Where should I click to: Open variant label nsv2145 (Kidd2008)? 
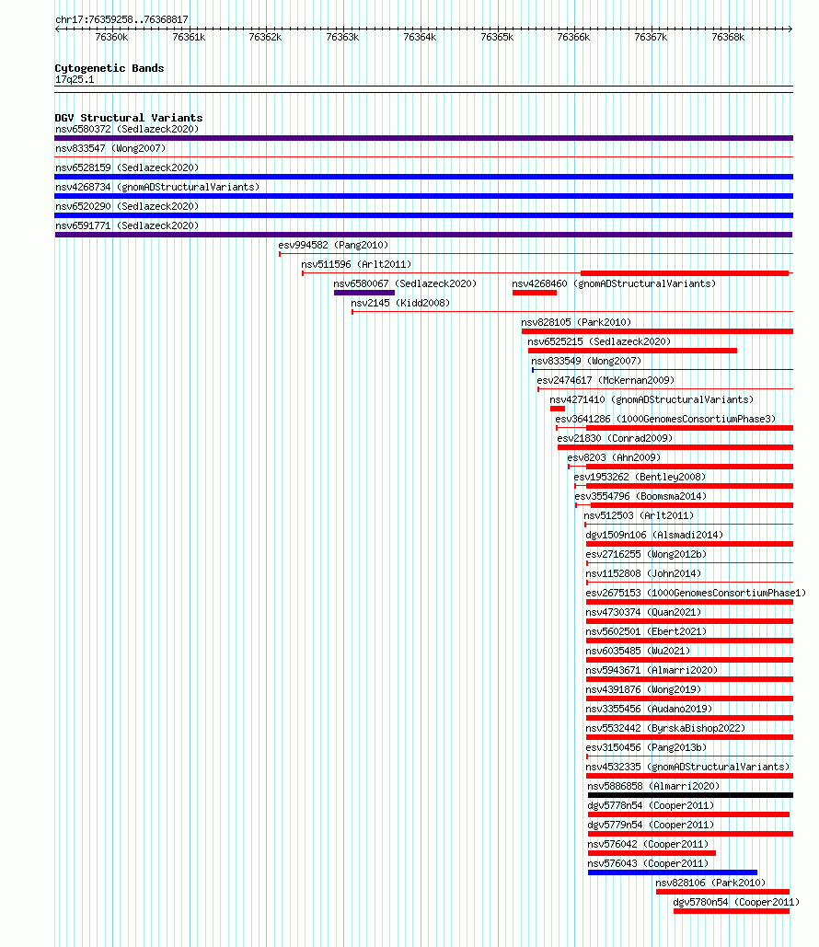(x=400, y=303)
